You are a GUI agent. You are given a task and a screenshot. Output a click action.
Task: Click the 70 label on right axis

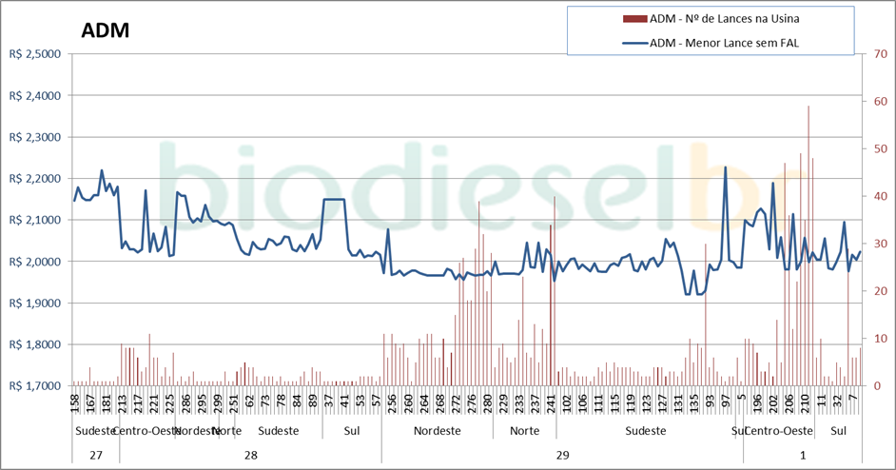click(881, 54)
